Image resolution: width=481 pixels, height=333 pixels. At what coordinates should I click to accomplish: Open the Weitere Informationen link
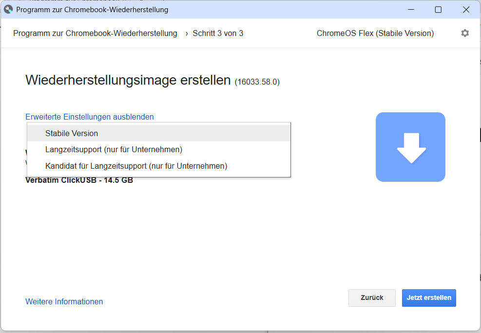[x=64, y=301]
